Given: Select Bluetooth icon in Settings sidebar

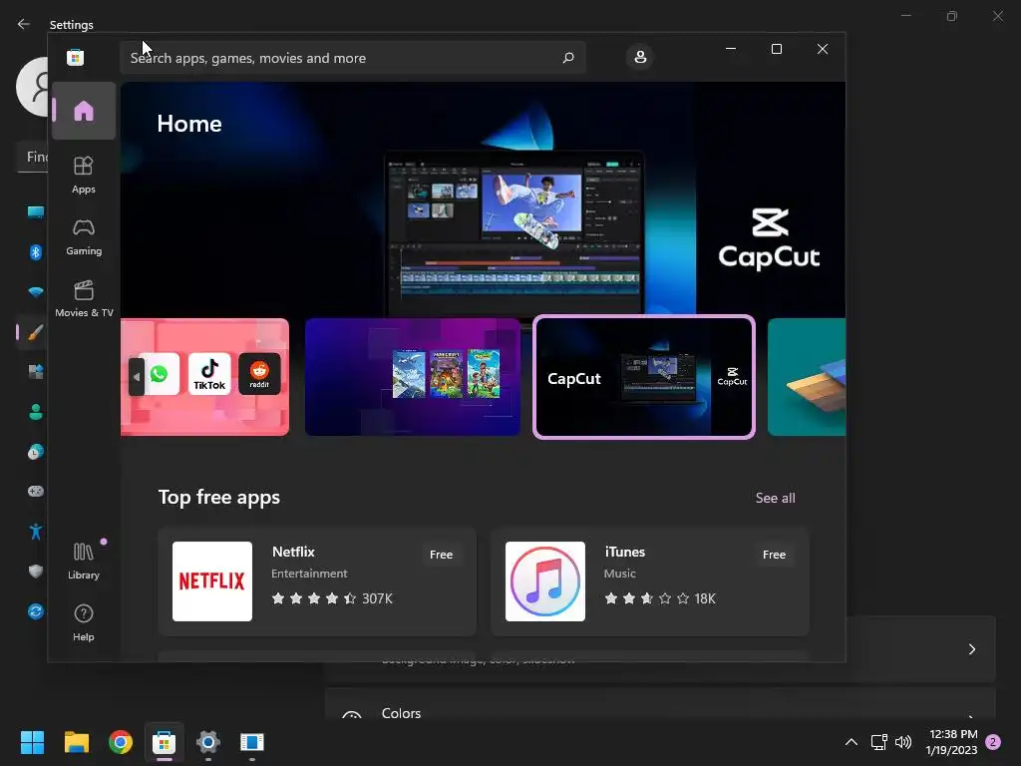Looking at the screenshot, I should coord(35,252).
